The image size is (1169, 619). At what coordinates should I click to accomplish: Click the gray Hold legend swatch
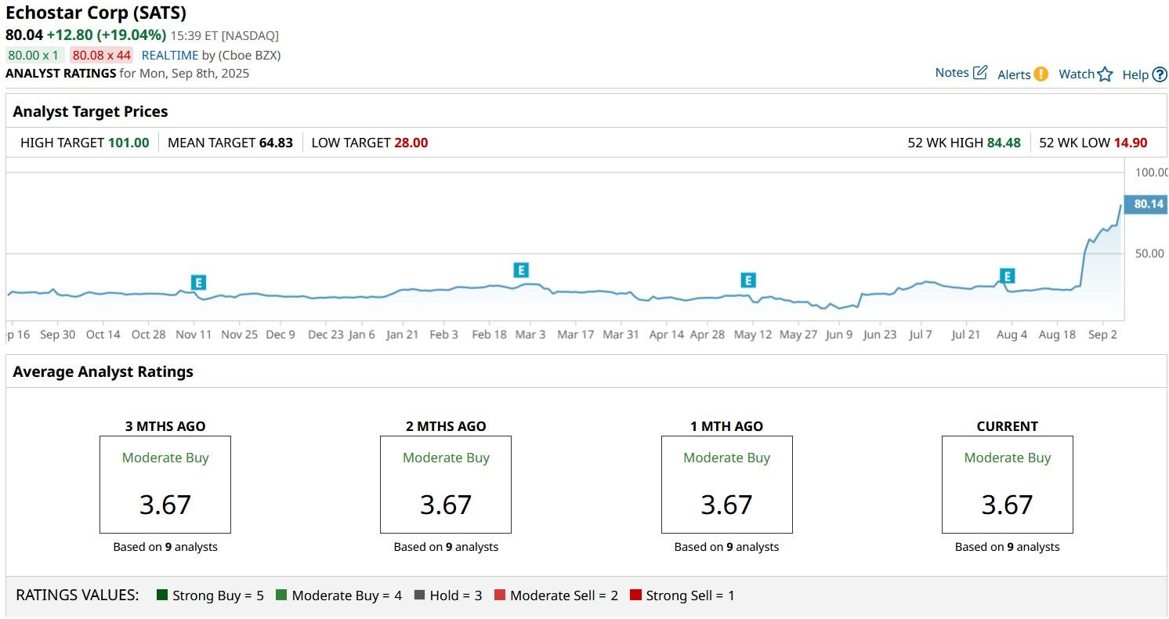pyautogui.click(x=419, y=595)
